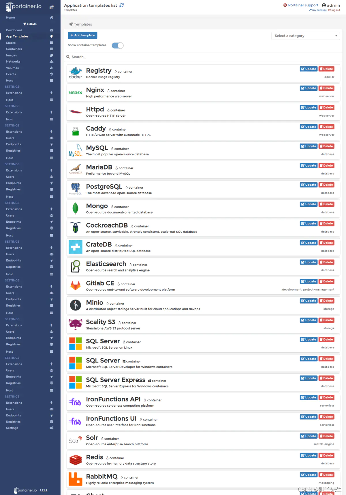346x495 pixels.
Task: Delete the Caddy template
Action: pos(326,127)
